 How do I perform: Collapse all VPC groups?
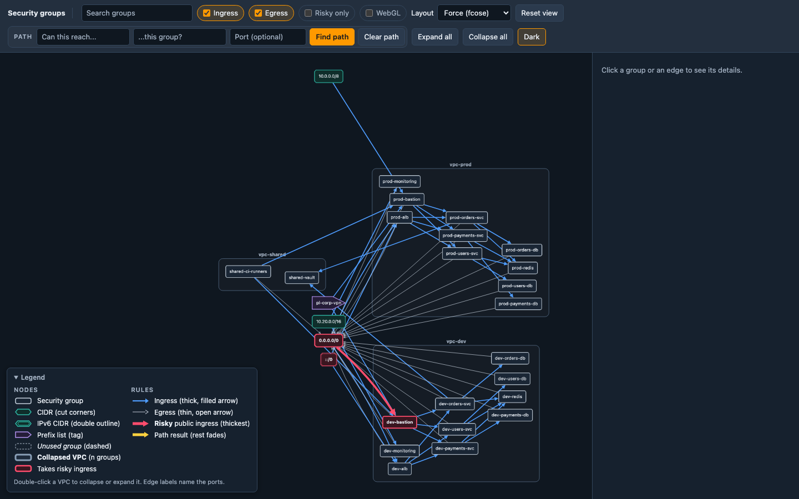(488, 37)
